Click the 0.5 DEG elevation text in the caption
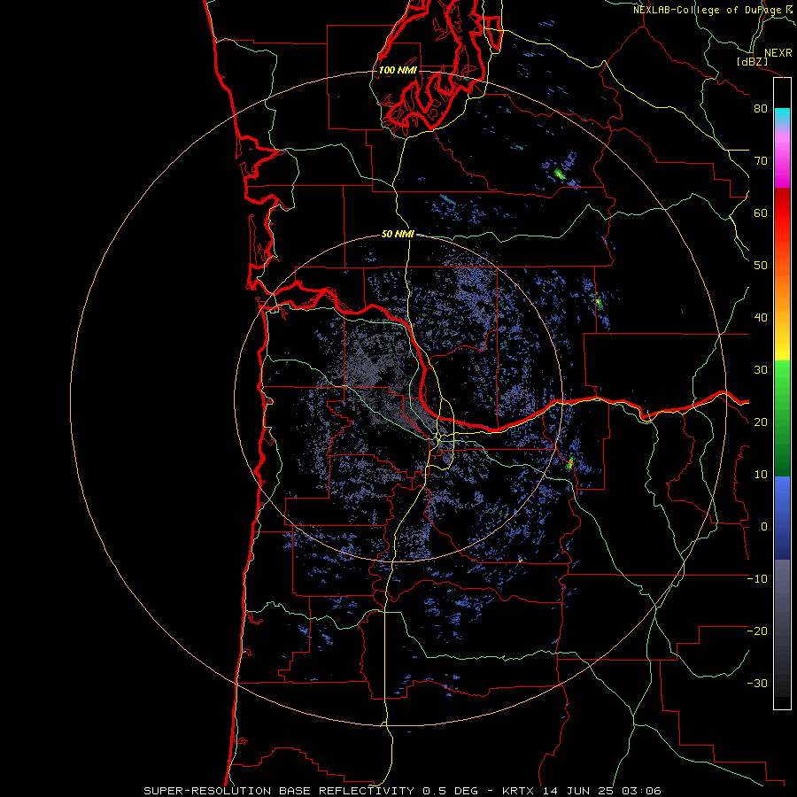Viewport: 797px width, 797px height. coord(450,791)
